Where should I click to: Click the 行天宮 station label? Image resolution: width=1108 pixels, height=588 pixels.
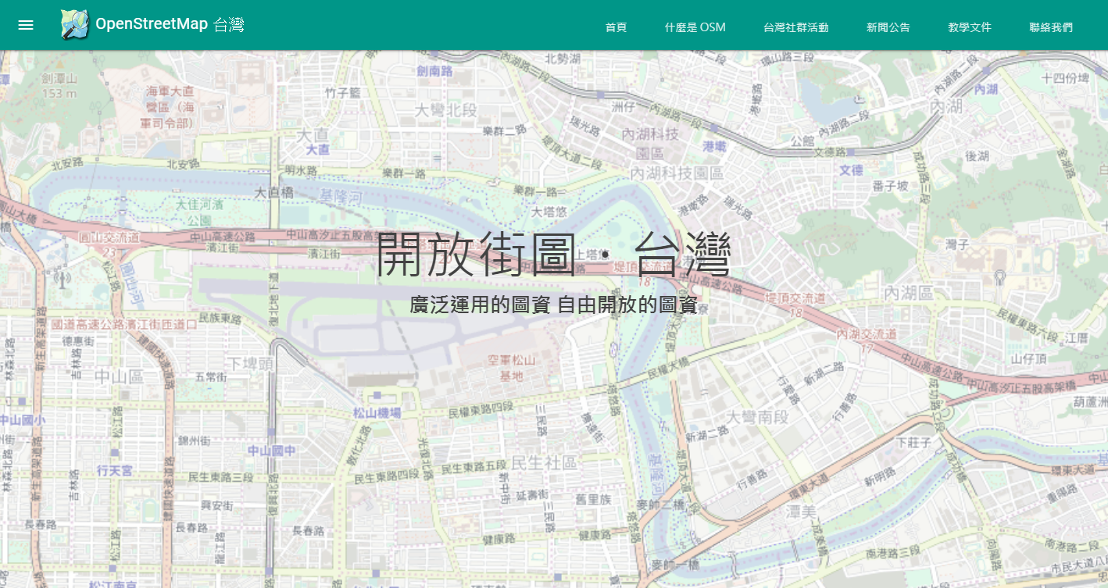pos(115,470)
